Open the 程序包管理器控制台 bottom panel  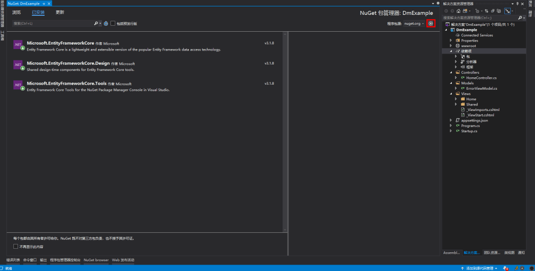(x=65, y=260)
